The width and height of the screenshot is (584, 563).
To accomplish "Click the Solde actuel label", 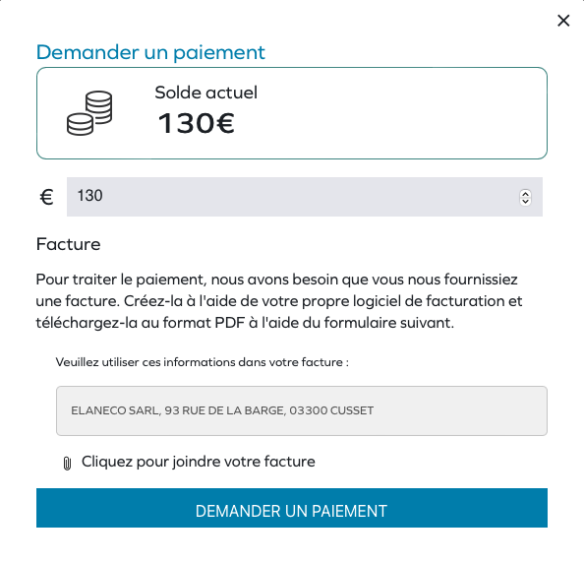I will 205,93.
